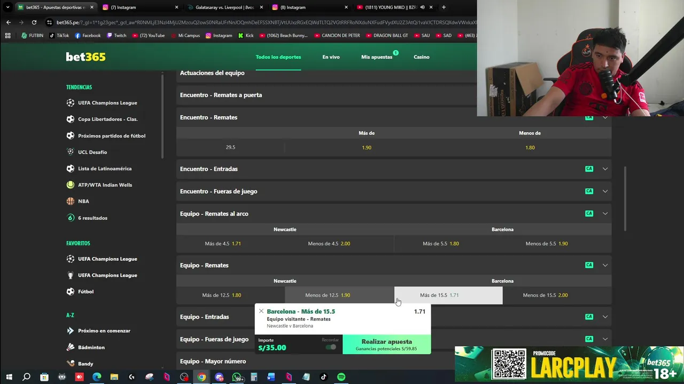
Task: Deselect Barcelona Más de 15.5 1.71
Action: click(x=448, y=295)
